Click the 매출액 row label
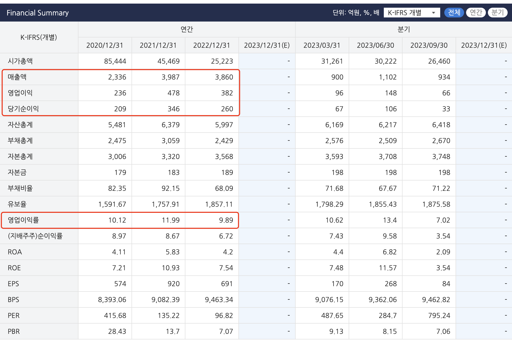Screen dimensions: 512x341 click(17, 77)
